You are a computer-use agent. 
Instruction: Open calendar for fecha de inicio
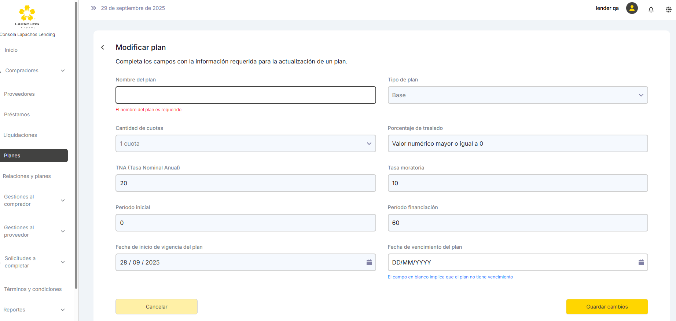click(369, 262)
